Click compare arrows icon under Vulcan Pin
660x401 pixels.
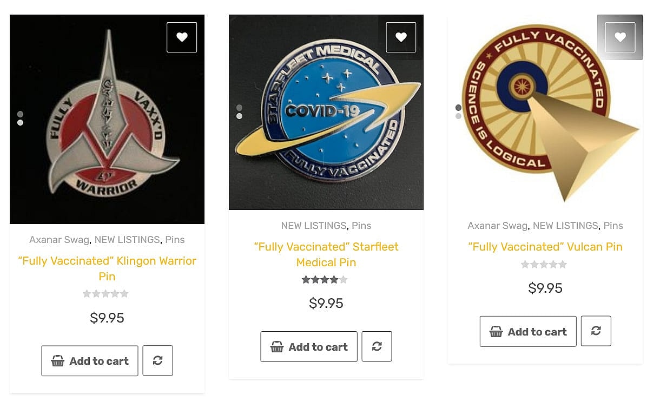tap(596, 331)
